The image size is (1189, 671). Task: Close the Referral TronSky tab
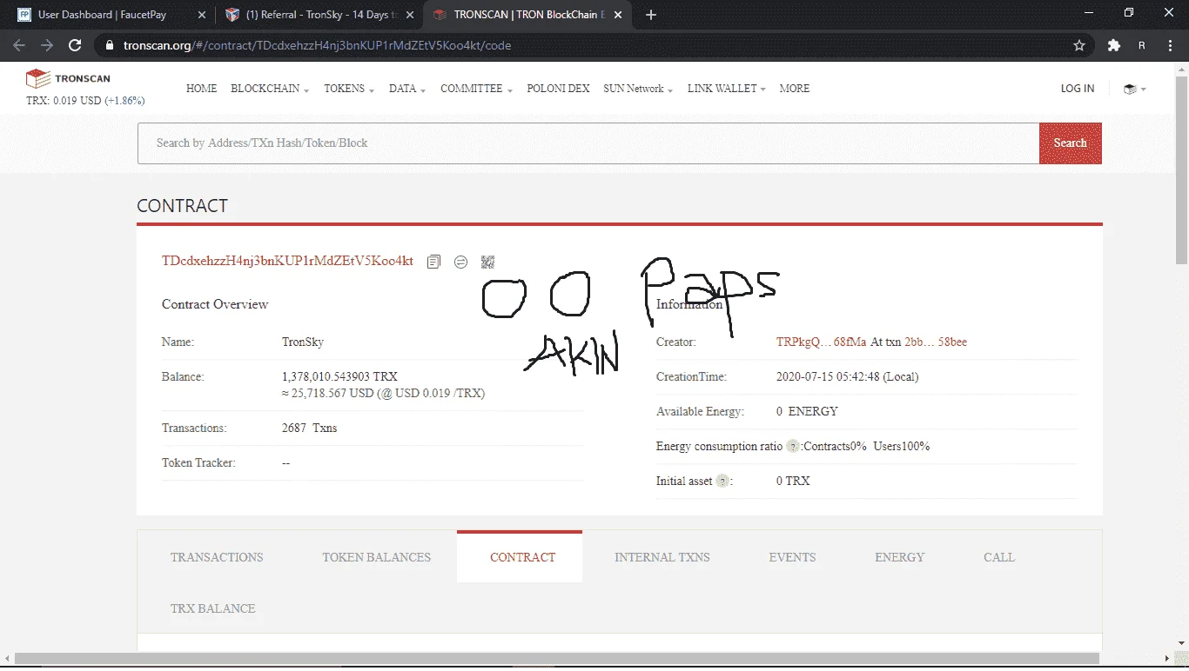coord(410,15)
